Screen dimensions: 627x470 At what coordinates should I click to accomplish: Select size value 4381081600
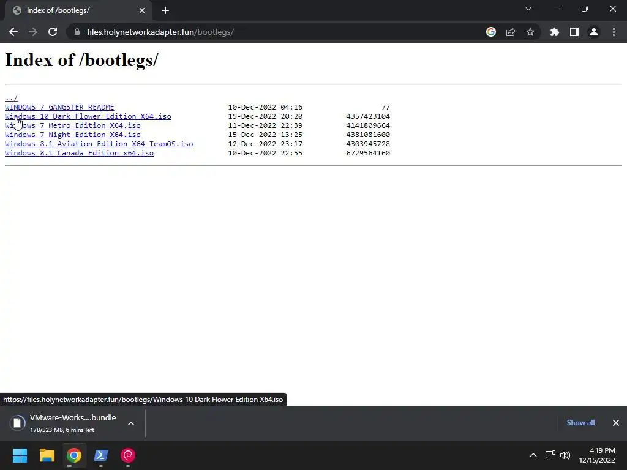(x=368, y=135)
